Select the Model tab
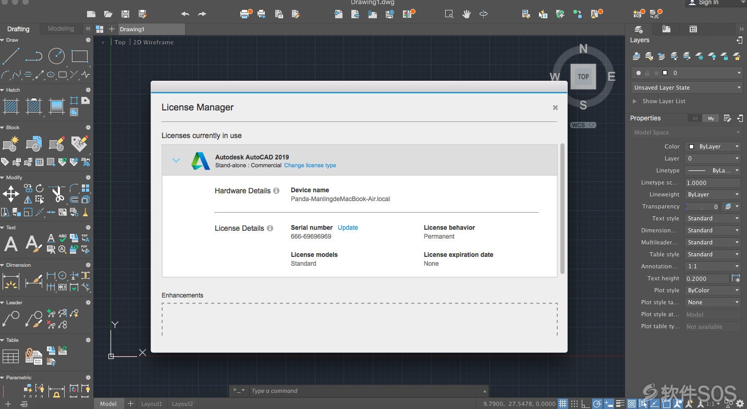Viewport: 747px width, 409px height. coord(108,404)
